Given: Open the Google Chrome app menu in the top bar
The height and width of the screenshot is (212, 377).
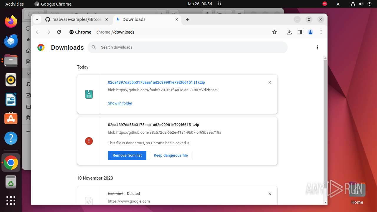Looking at the screenshot, I should coord(53,4).
